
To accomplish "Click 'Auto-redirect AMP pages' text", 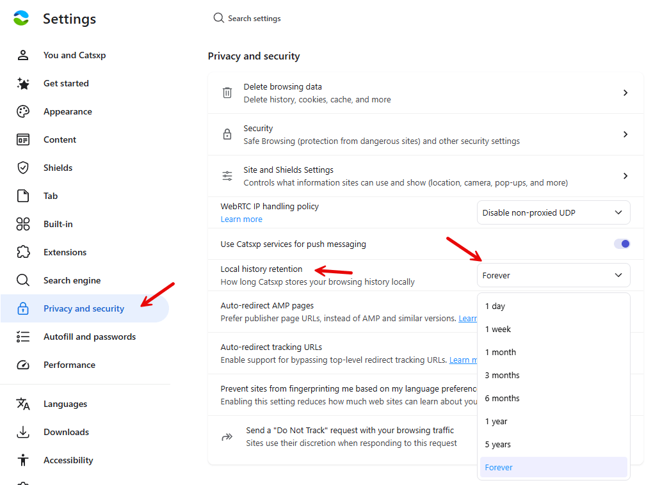I will [267, 305].
